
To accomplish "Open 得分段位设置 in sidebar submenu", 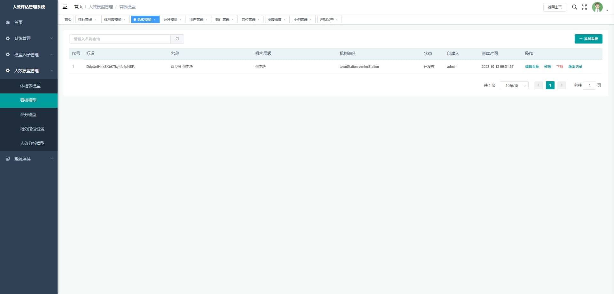I will [x=29, y=129].
